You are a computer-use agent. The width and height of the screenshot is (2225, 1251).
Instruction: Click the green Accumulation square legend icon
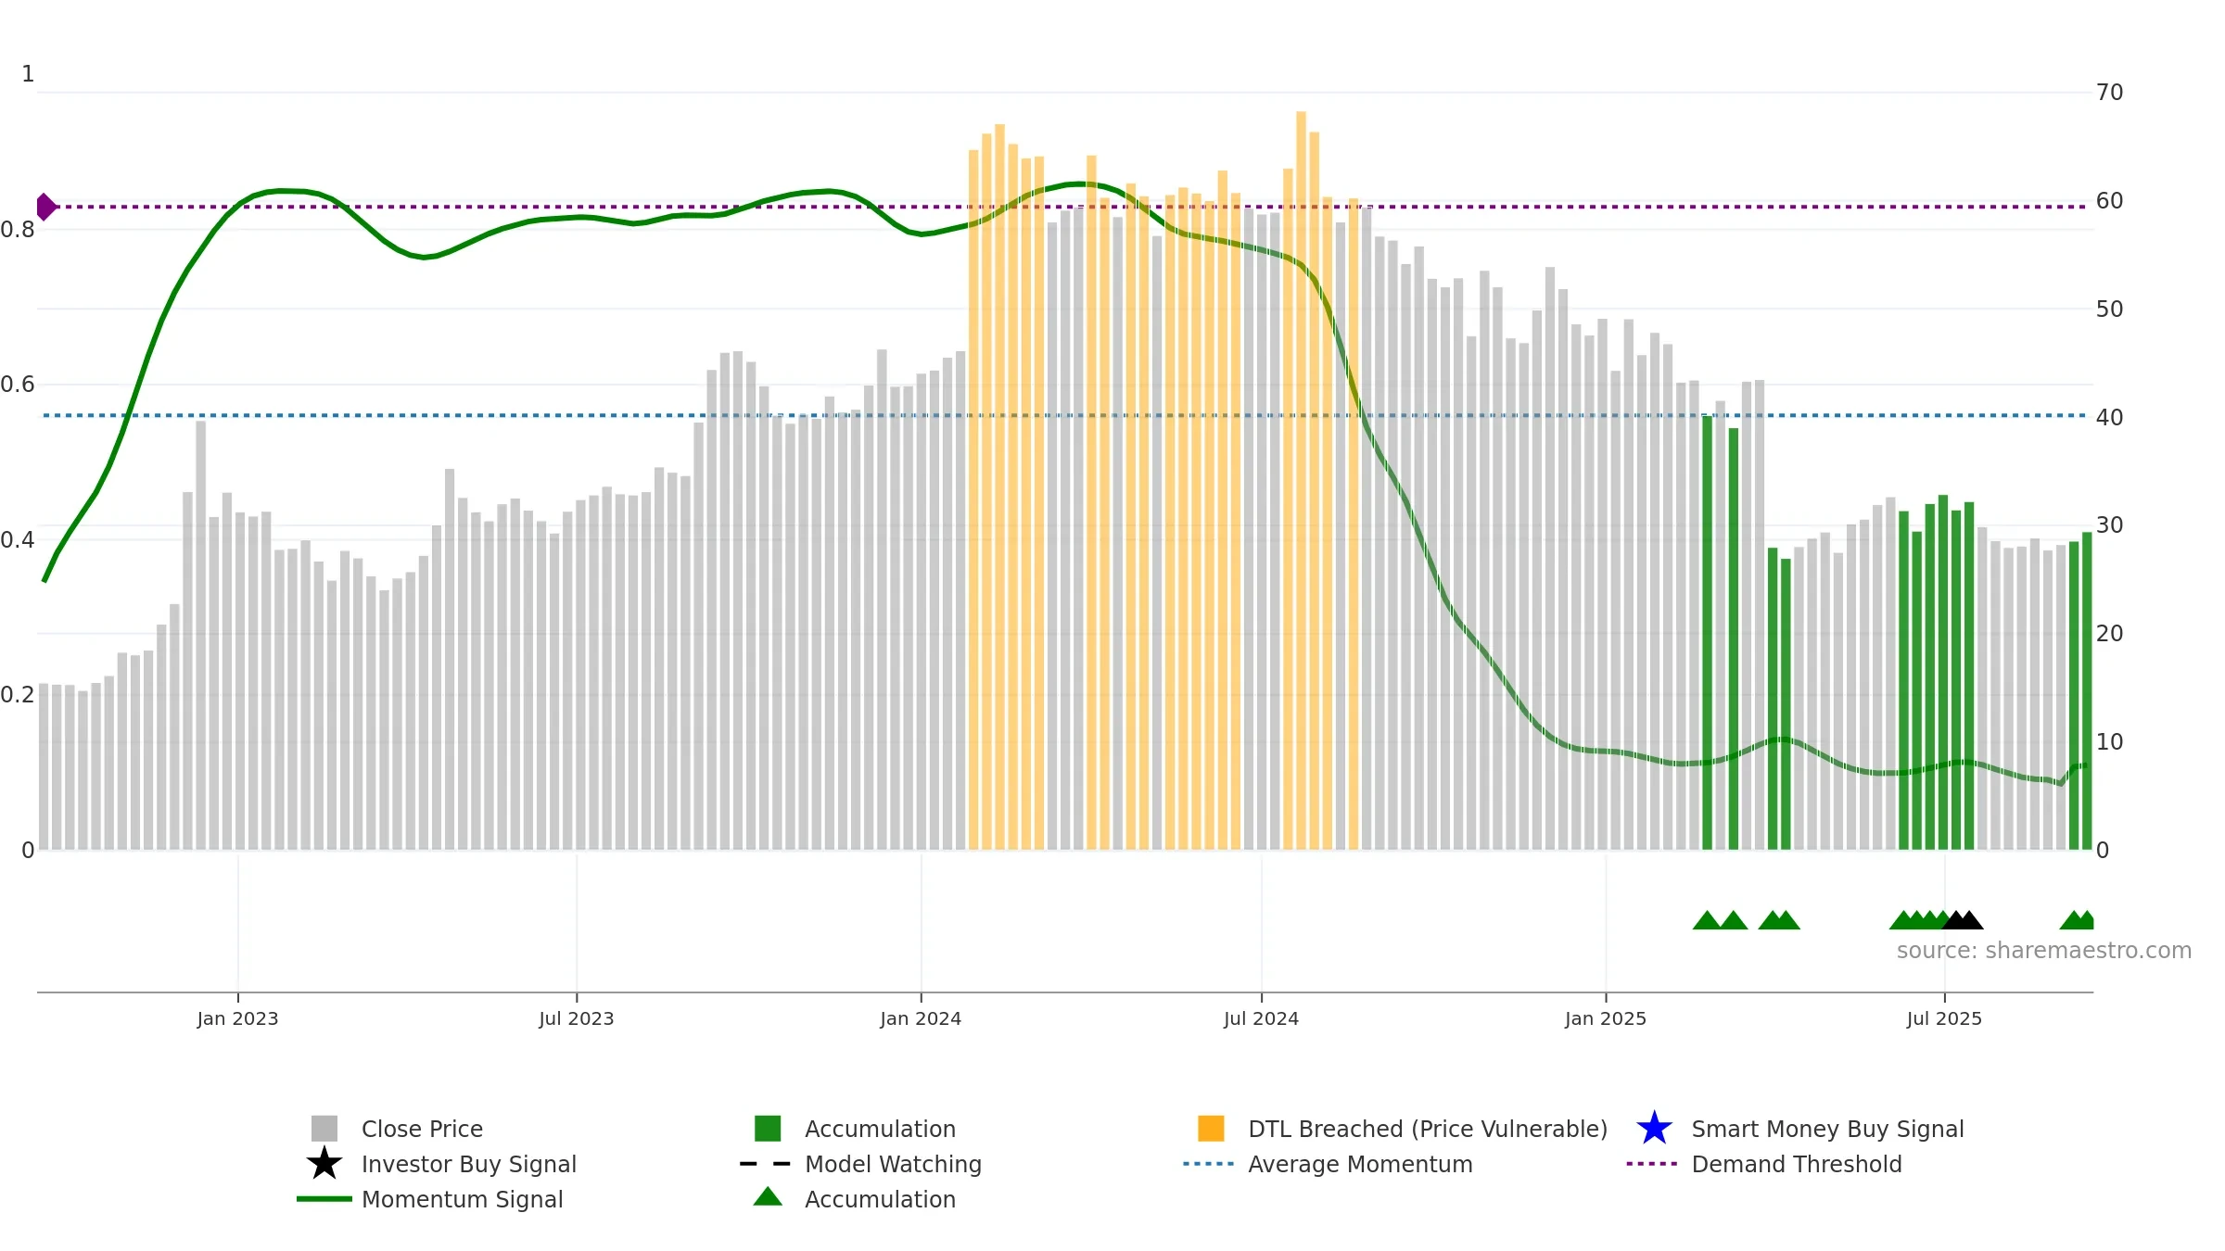(768, 1129)
